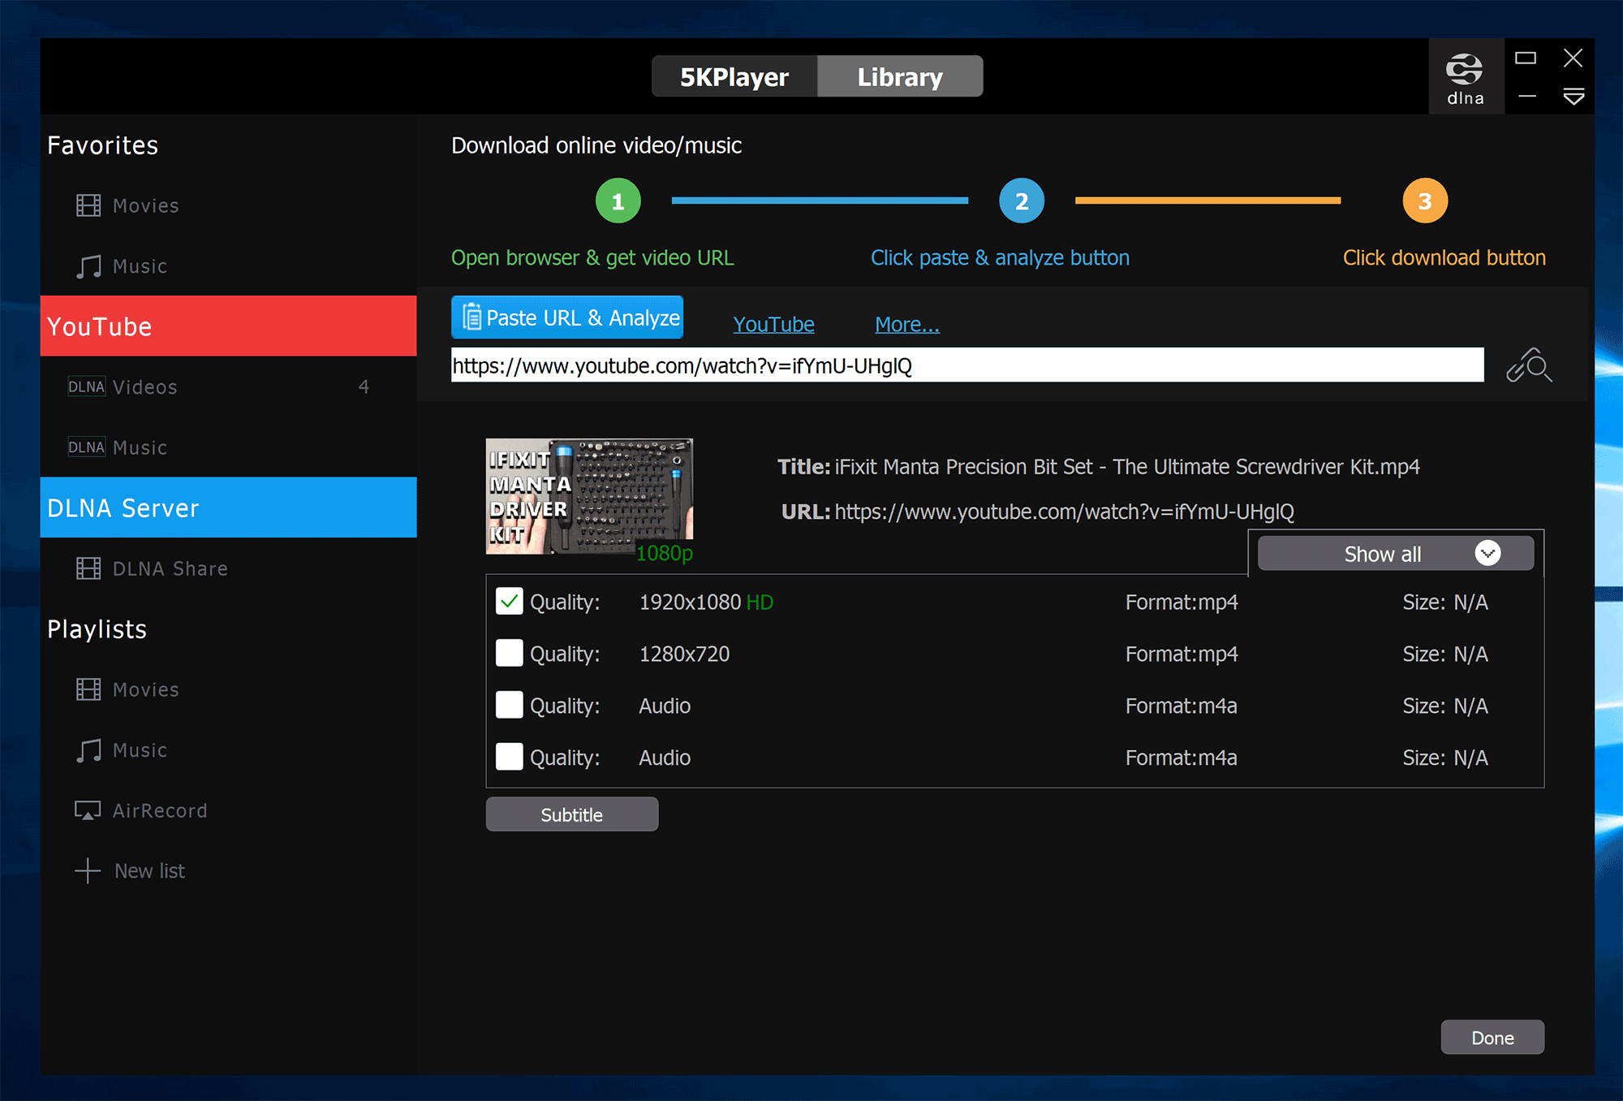Viewport: 1623px width, 1101px height.
Task: Open the More... link
Action: [907, 324]
